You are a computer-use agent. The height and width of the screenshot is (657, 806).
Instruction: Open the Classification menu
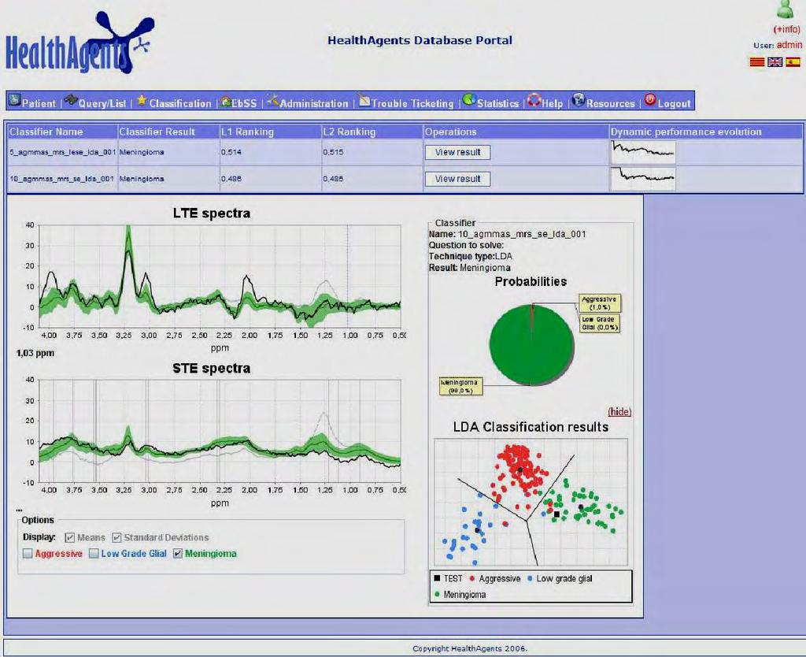click(180, 103)
